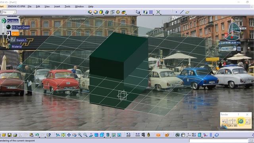The image size is (254, 143).
Task: Toggle Swap Visible Space icon
Action: (119, 135)
